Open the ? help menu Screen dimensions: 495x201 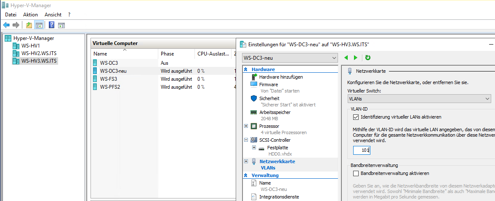(x=69, y=15)
